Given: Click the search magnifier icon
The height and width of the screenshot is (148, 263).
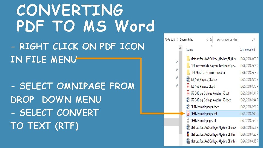Looking at the screenshot, I should coord(253,39).
